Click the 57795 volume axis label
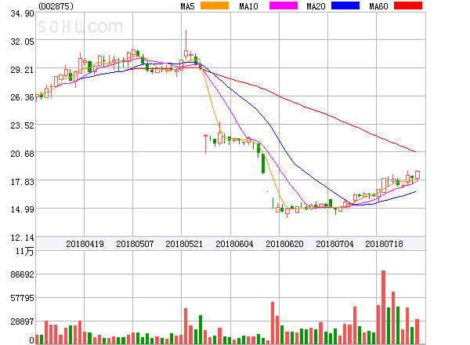The image size is (470, 345). (22, 298)
